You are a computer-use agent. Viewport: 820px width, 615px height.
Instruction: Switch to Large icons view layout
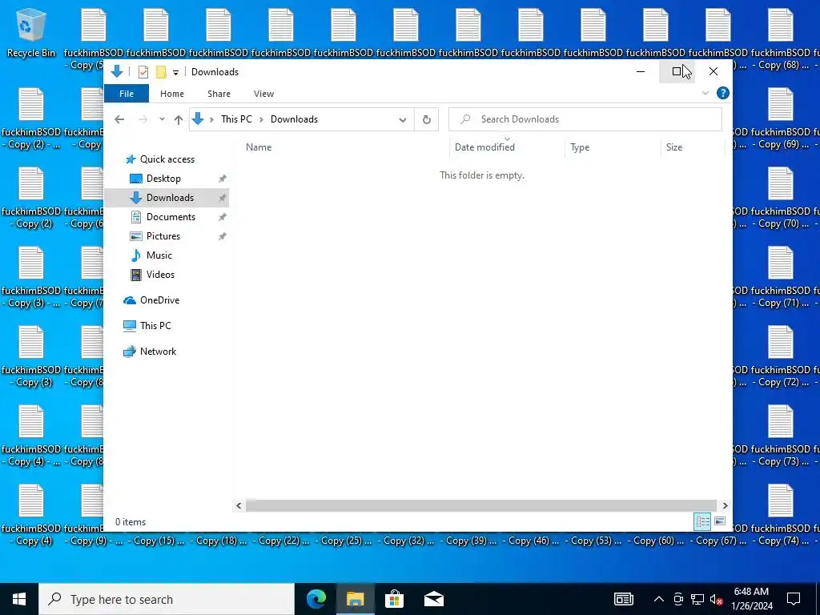coord(720,521)
